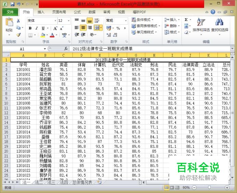Toggle Underline formatting
237x193 pixels.
point(43,28)
